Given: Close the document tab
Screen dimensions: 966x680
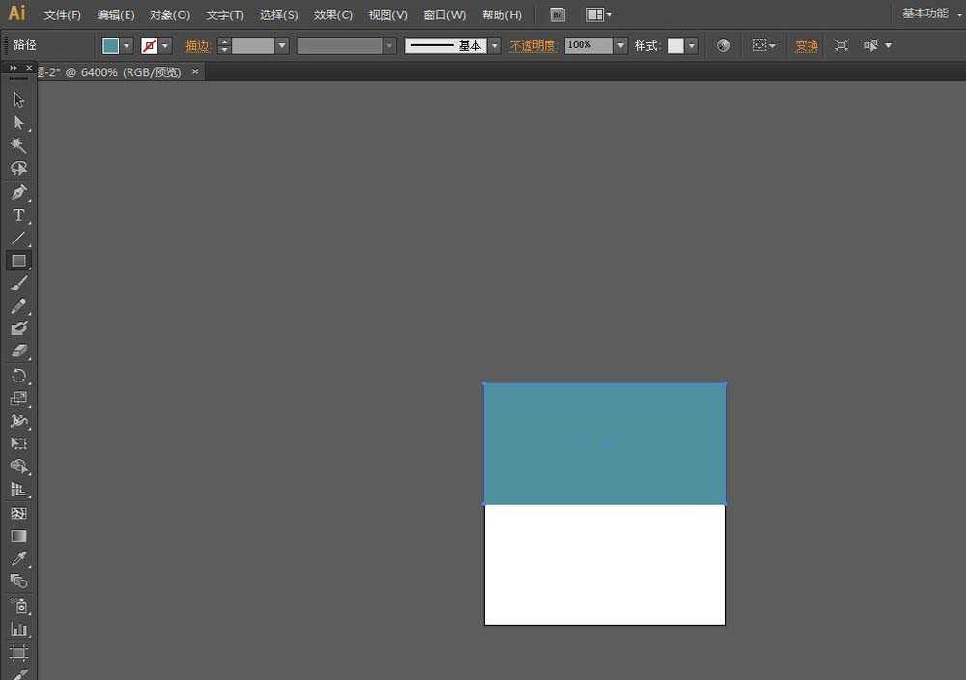Looking at the screenshot, I should point(195,71).
